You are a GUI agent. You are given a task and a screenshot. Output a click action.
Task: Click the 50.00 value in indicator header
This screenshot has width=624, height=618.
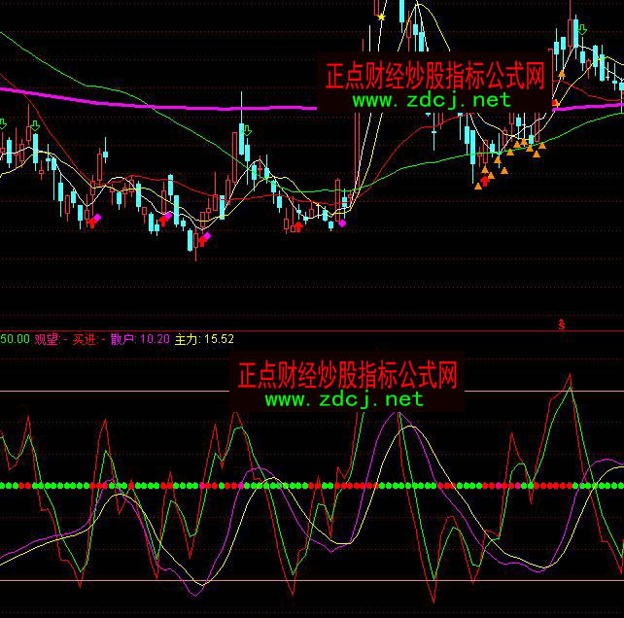tap(14, 339)
